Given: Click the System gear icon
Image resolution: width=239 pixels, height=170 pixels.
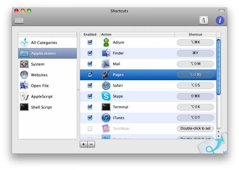Looking at the screenshot, I should pos(24,64).
